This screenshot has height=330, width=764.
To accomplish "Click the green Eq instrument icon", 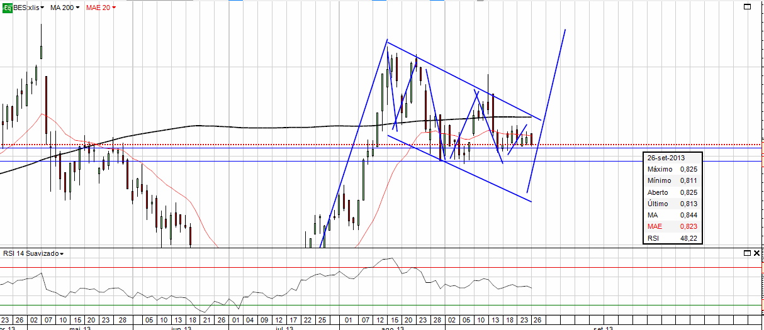I will [6, 7].
